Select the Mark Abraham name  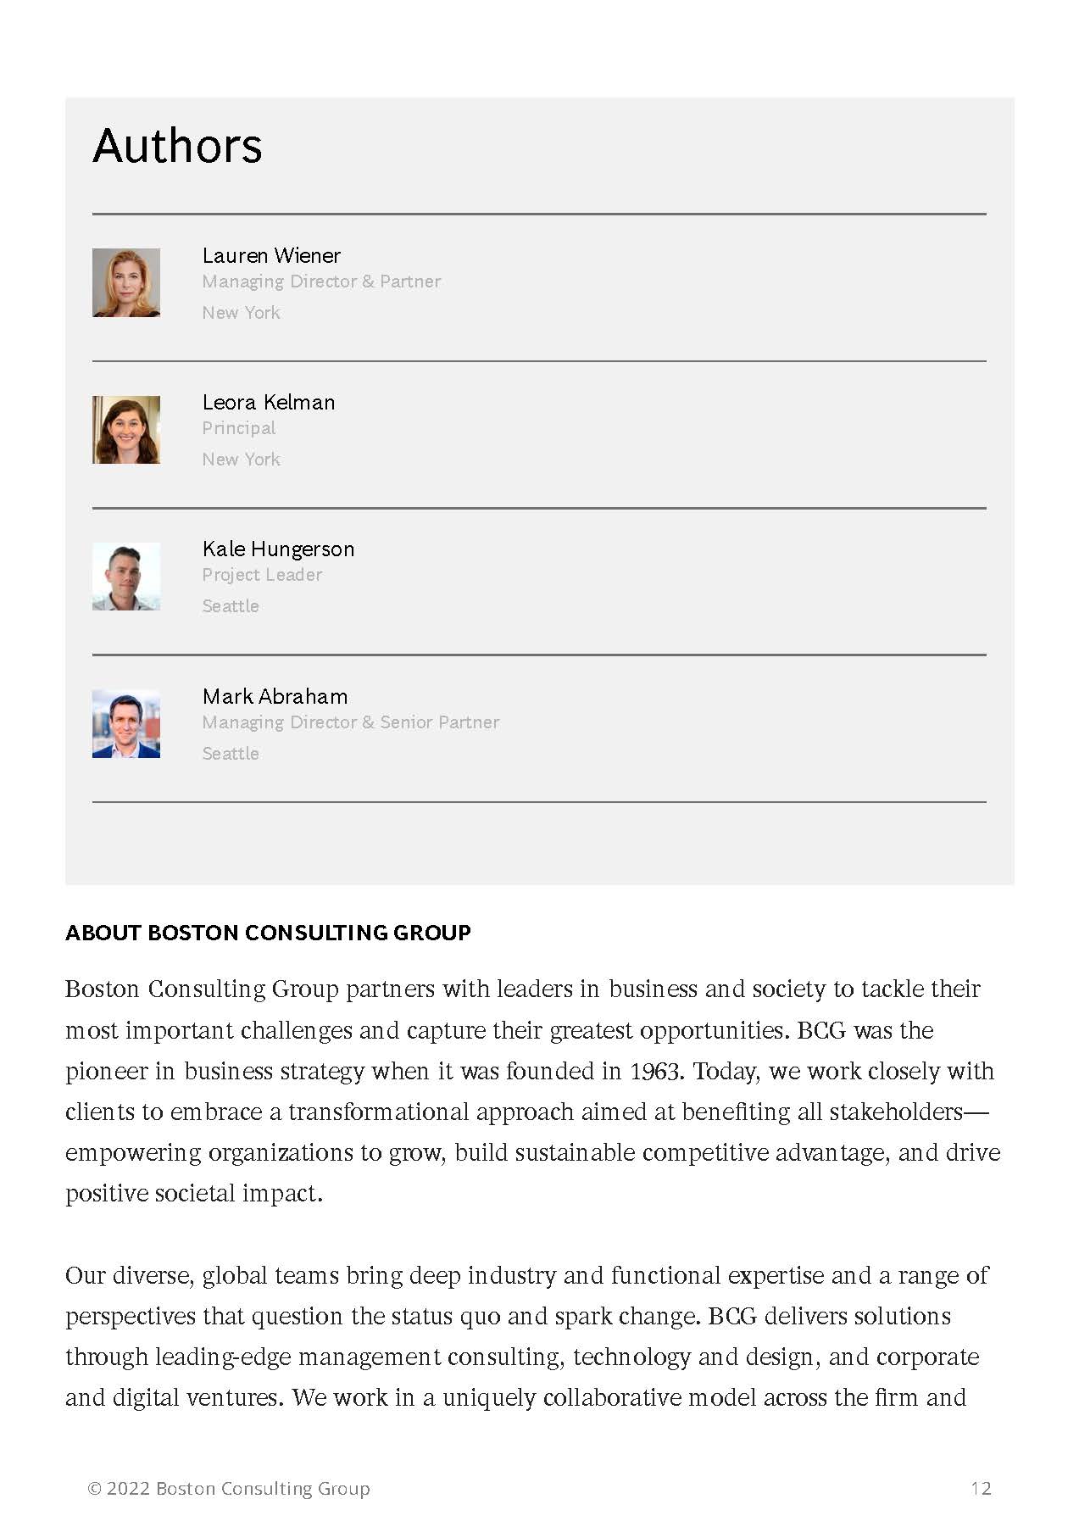tap(275, 696)
